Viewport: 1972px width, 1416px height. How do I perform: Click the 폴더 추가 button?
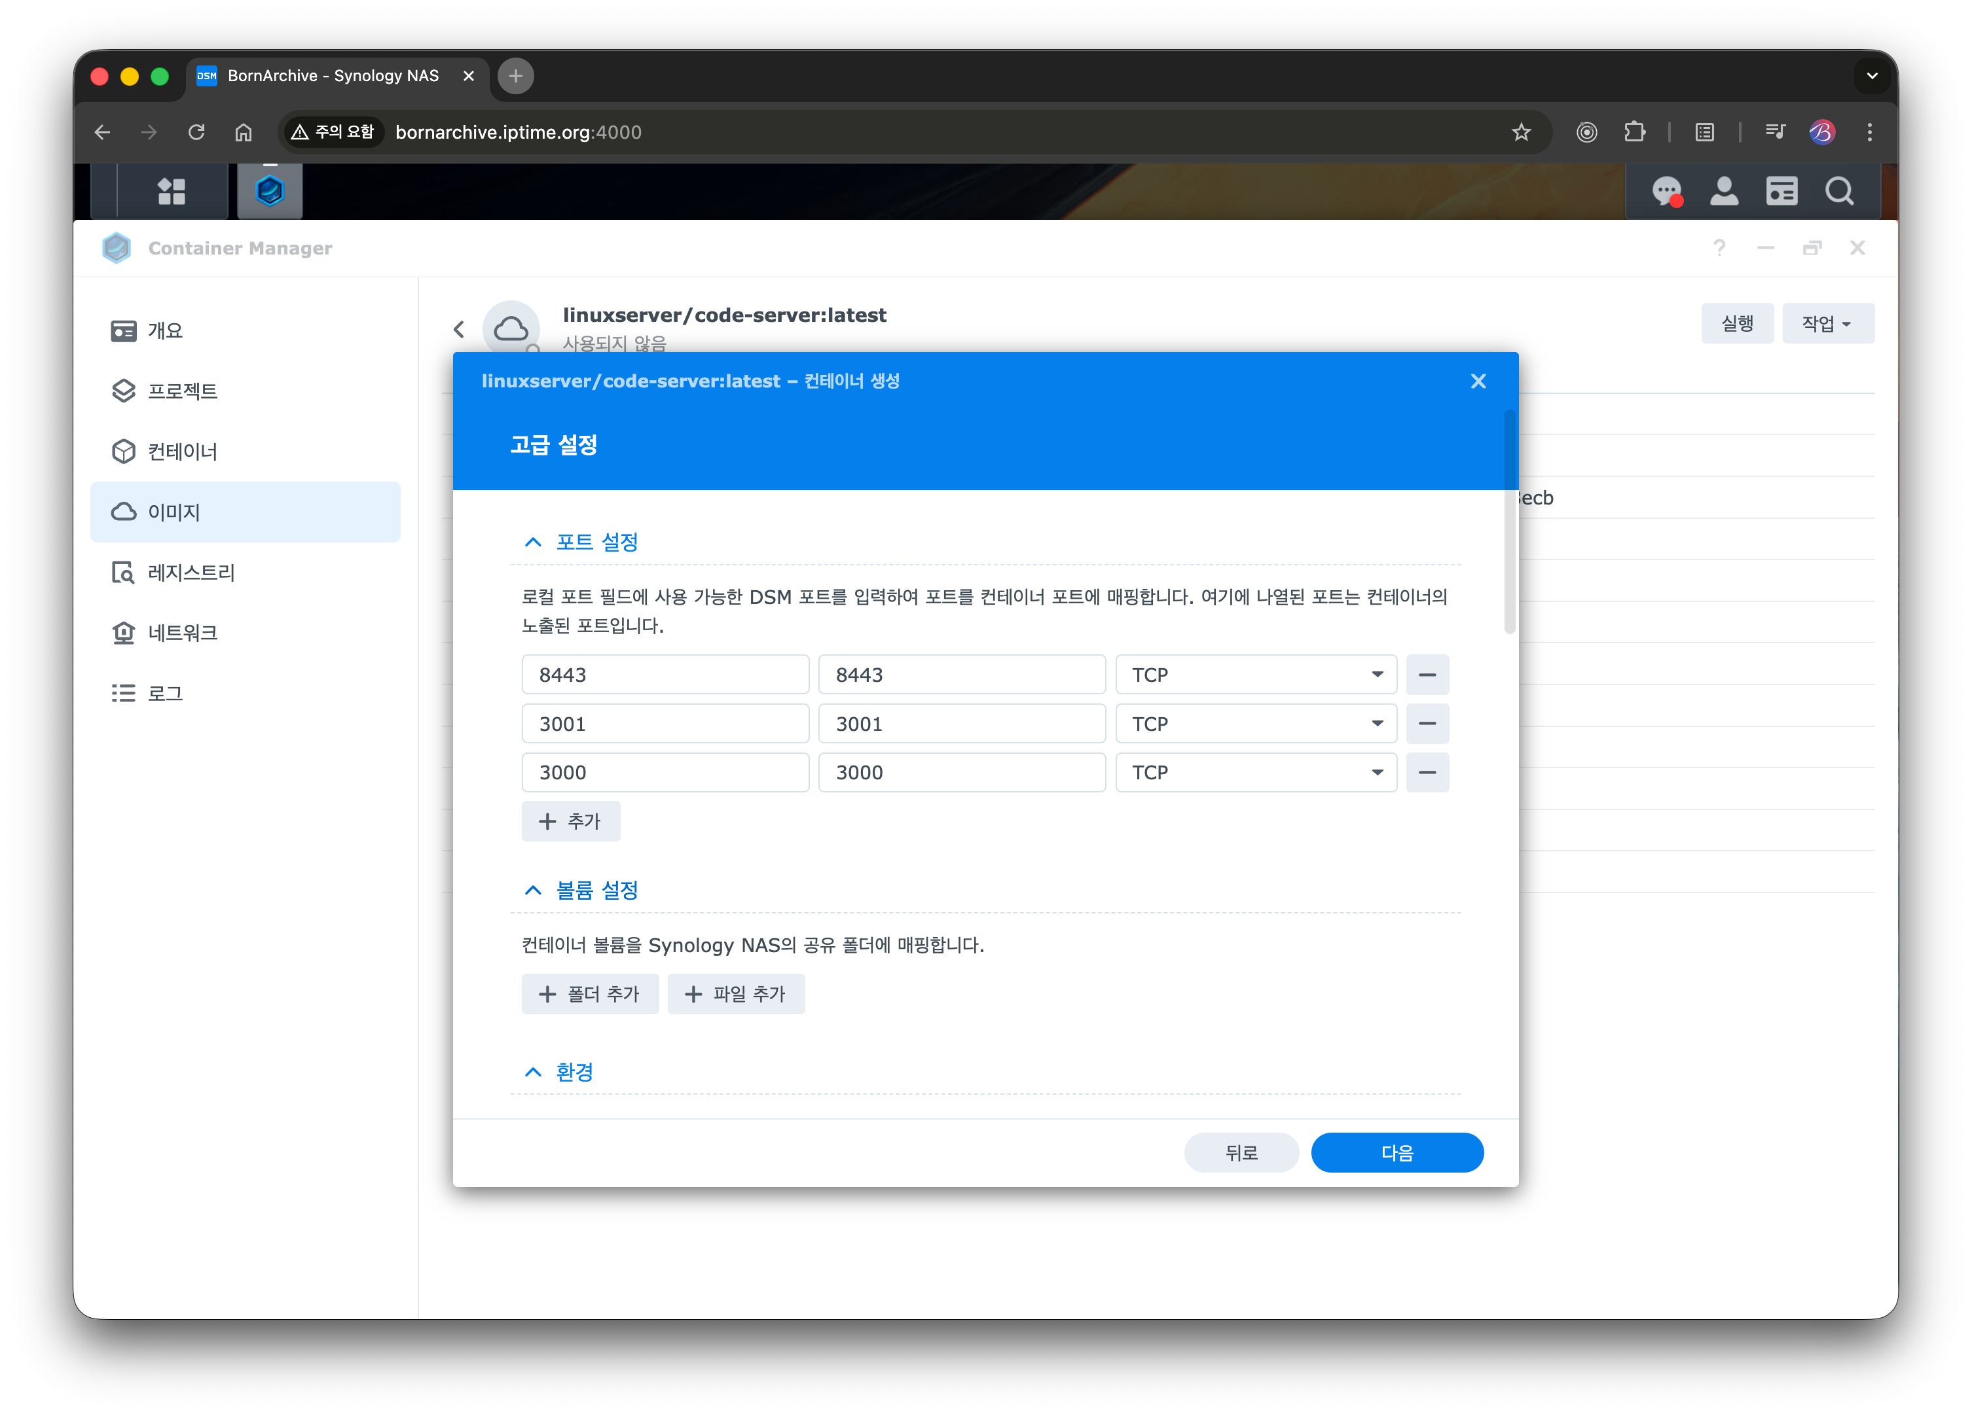[x=589, y=993]
